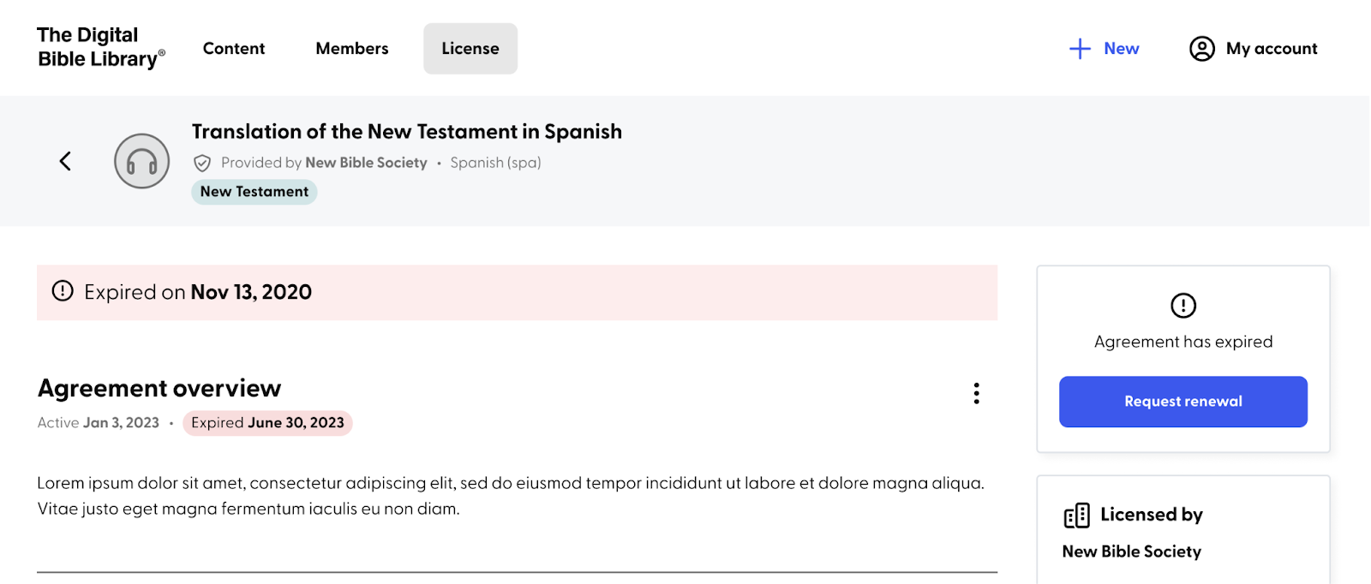Switch to the Members tab
The width and height of the screenshot is (1371, 584).
(352, 49)
